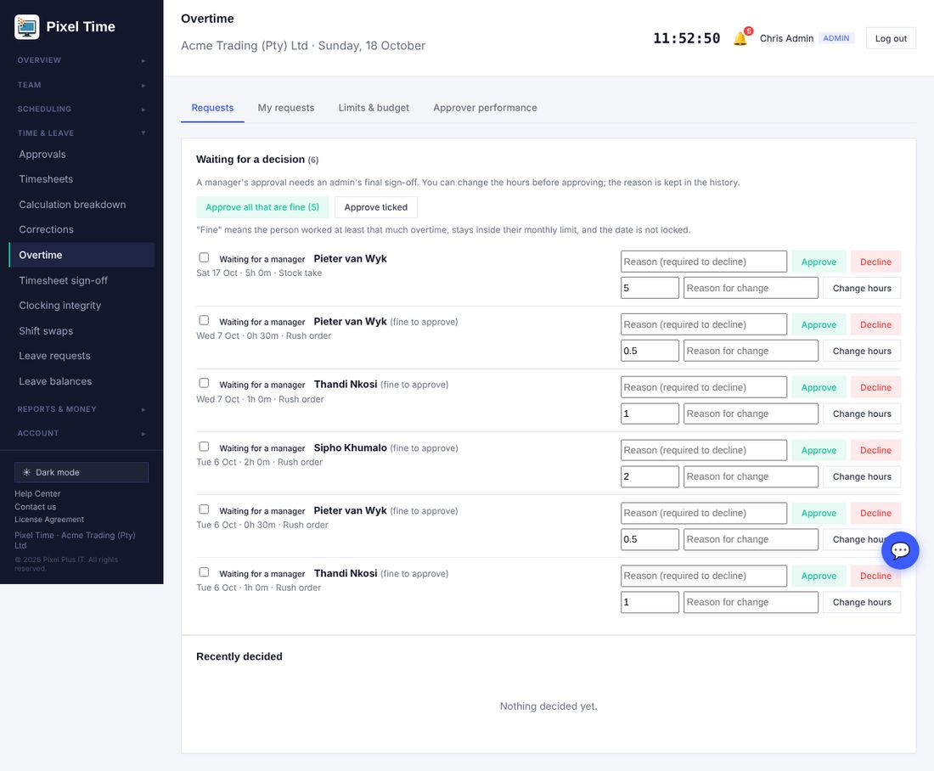Click the hours field showing 5
The image size is (934, 771).
[x=650, y=288]
